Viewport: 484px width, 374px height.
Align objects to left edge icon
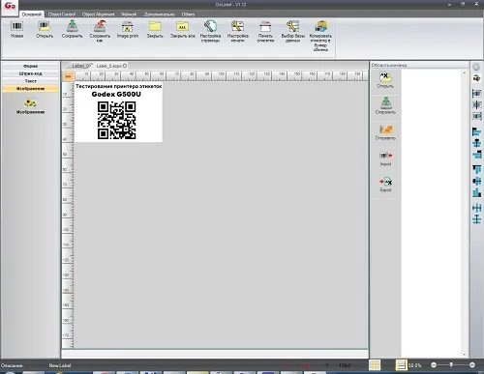point(476,131)
